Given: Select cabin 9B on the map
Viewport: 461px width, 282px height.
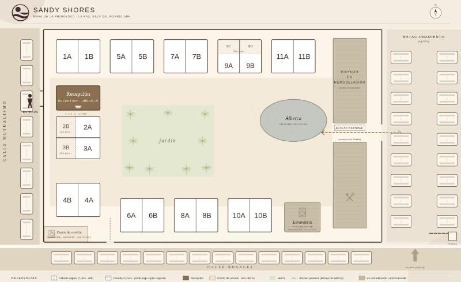Looking at the screenshot, I should [251, 63].
